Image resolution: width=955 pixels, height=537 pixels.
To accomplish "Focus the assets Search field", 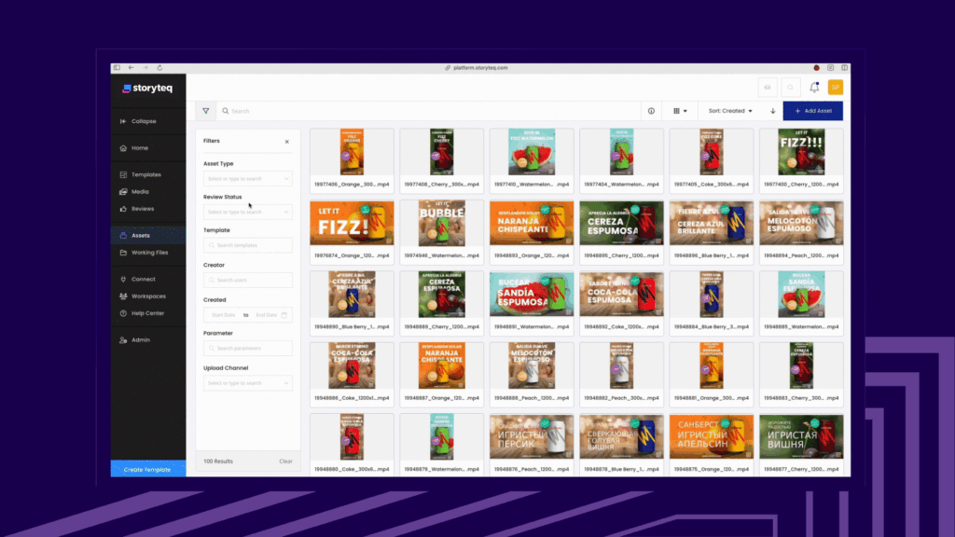I will pos(429,111).
